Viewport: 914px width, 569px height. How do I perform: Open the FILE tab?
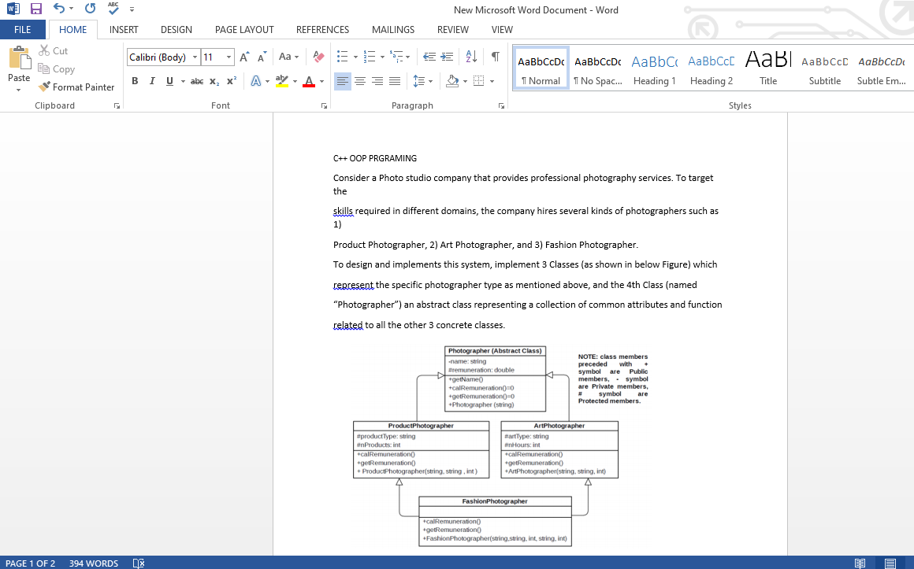click(x=23, y=30)
